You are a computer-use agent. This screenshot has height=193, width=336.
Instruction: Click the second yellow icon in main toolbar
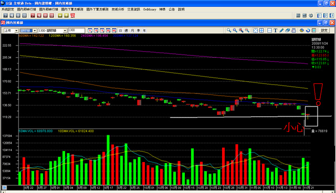click(67, 16)
